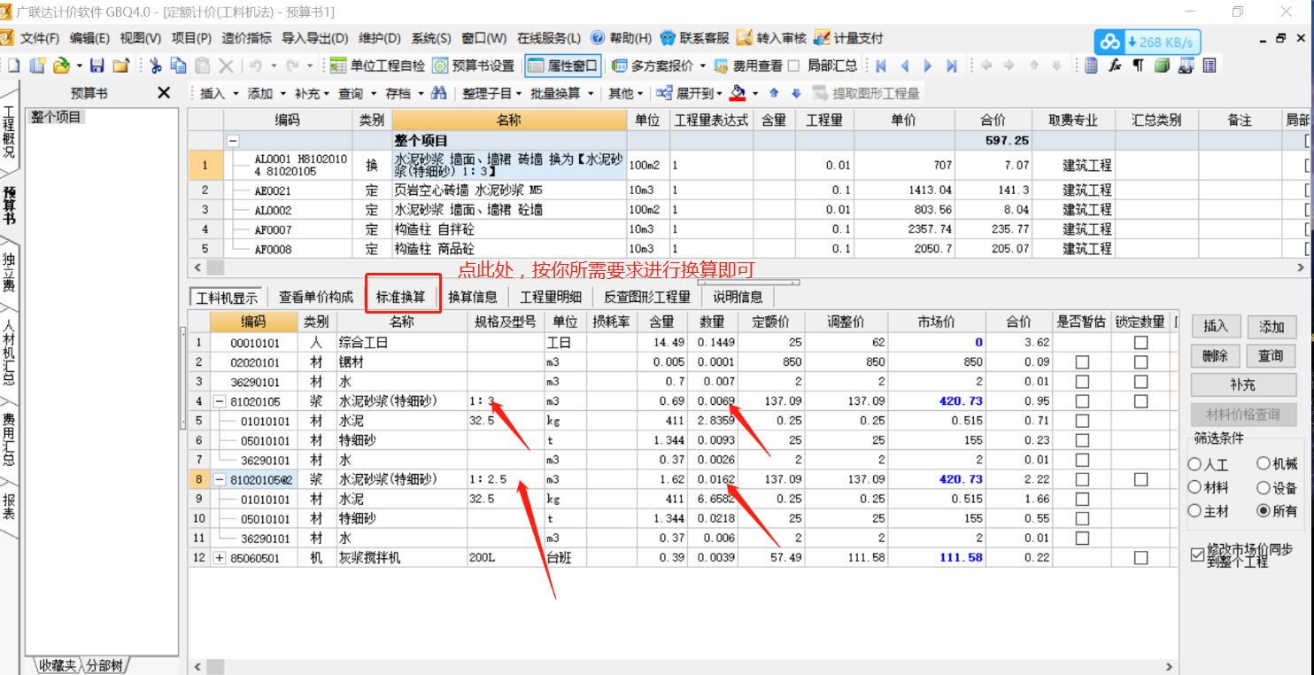1314x675 pixels.
Task: Select the 人工 filter radio button
Action: (1195, 464)
